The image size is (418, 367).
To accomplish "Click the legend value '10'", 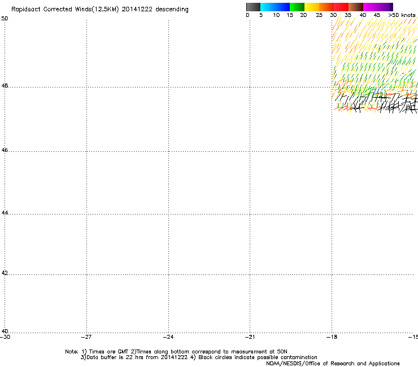I will tap(276, 15).
